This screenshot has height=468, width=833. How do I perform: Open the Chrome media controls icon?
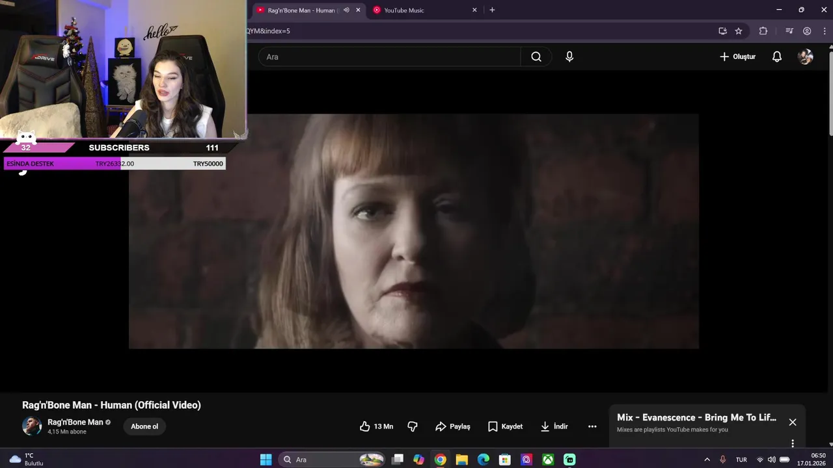point(789,31)
